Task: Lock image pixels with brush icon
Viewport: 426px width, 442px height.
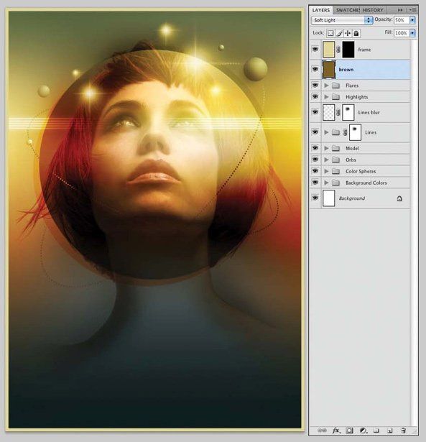Action: coord(339,33)
